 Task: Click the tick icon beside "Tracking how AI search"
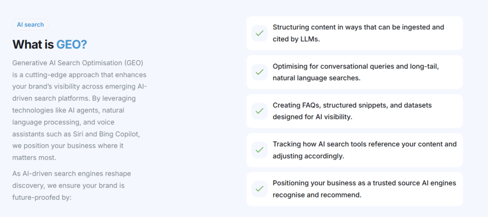coord(259,150)
